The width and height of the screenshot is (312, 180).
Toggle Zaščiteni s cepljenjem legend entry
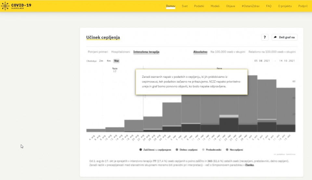click(155, 150)
